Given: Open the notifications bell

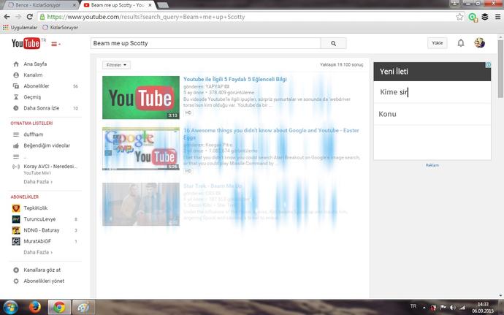Looking at the screenshot, I should coord(461,43).
